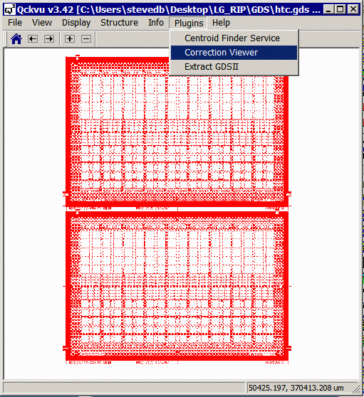The width and height of the screenshot is (364, 397).
Task: Click the upper red layout block
Action: click(177, 132)
